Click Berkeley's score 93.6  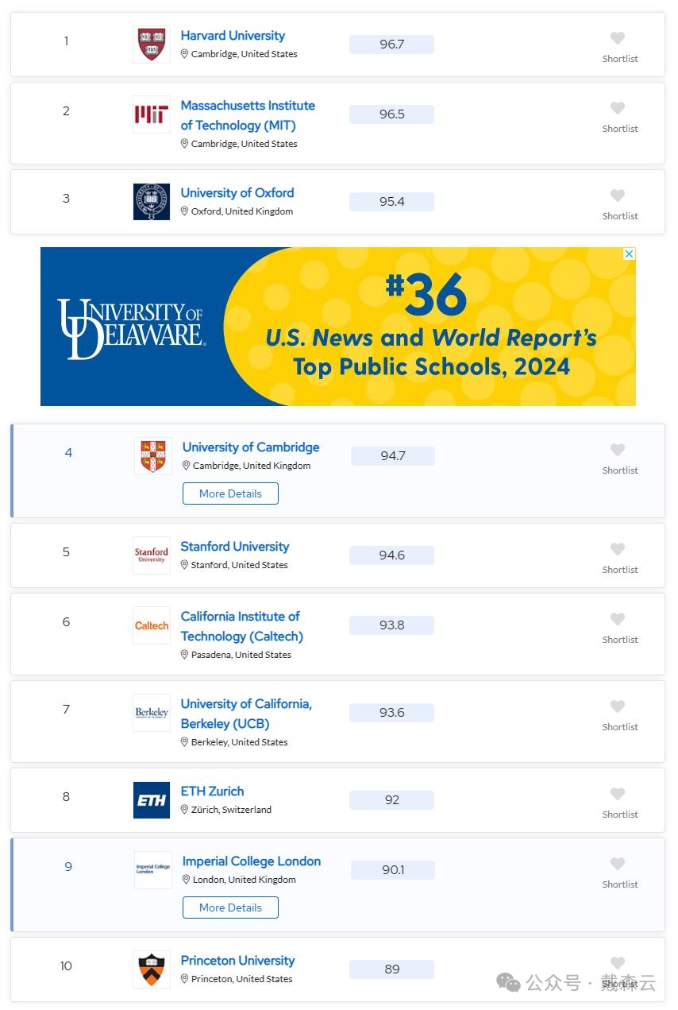391,713
